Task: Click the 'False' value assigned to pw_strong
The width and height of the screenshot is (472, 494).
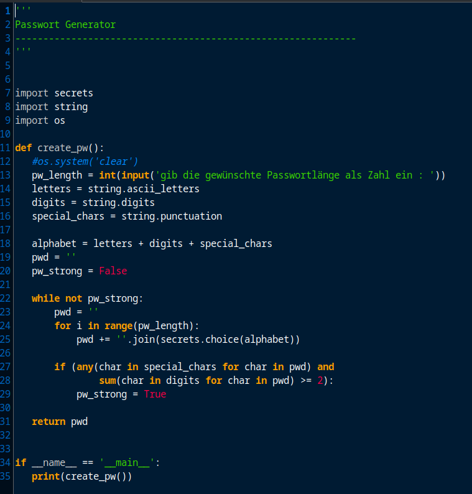Action: click(113, 271)
